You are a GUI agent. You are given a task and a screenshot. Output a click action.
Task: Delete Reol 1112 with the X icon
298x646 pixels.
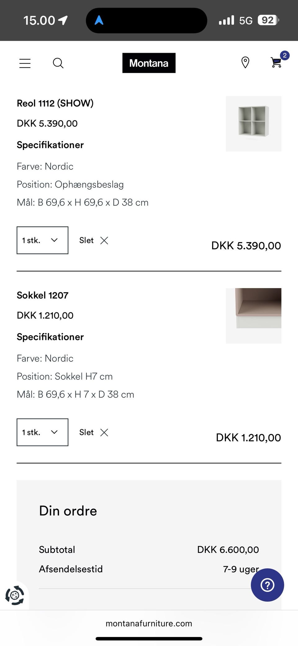point(104,240)
